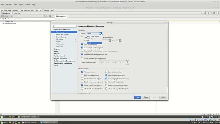Open the Plugins settings page
This screenshot has width=220, height=124.
coord(57,54)
